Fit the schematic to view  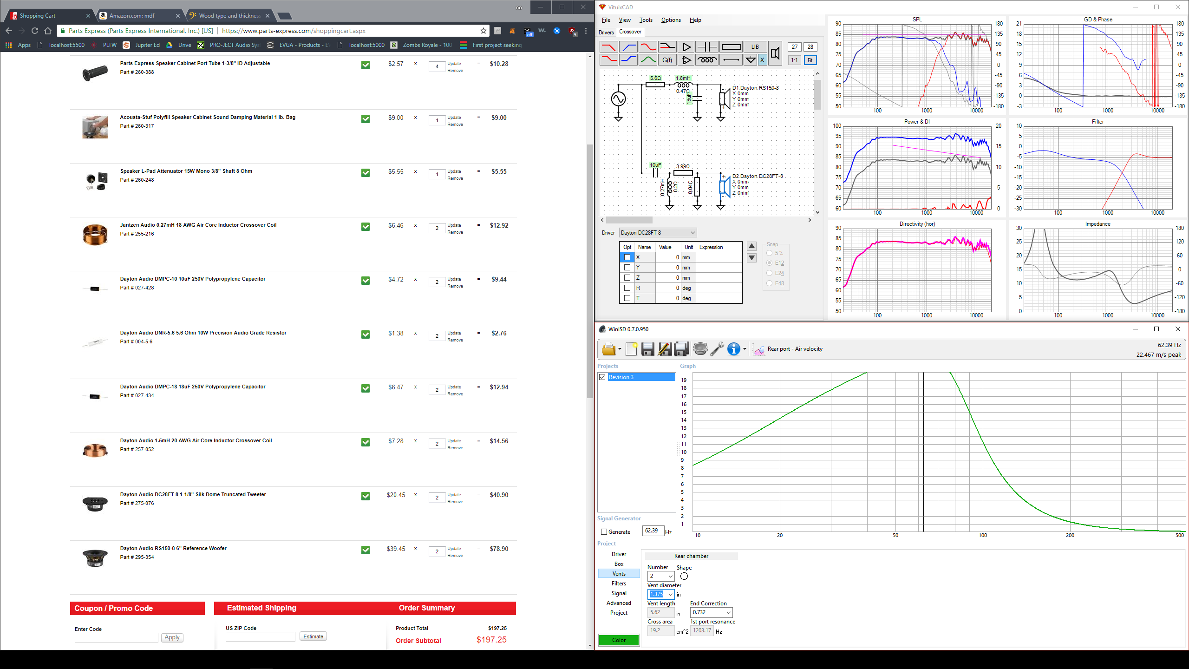point(810,60)
